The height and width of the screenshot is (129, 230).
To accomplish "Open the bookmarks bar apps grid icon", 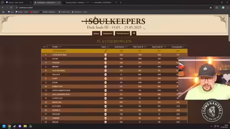I will 3,12.
